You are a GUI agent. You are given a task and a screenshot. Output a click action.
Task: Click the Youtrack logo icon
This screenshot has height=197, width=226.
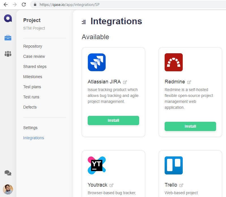[97, 165]
